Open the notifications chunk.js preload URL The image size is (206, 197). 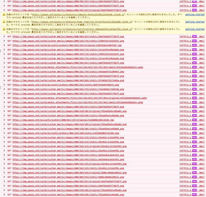82,29
